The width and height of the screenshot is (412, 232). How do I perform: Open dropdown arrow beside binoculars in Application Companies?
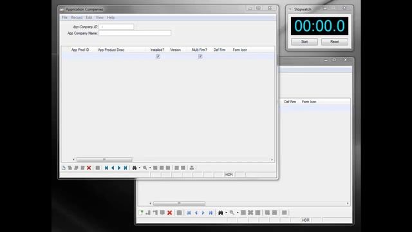(140, 168)
